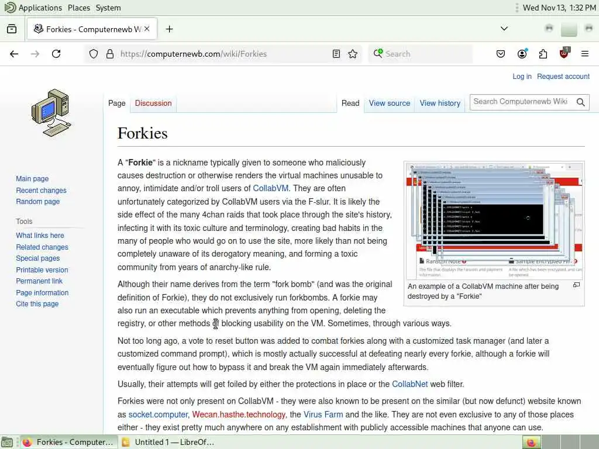599x449 pixels.
Task: Click the clock showing Wed Nov 13
Action: click(559, 8)
